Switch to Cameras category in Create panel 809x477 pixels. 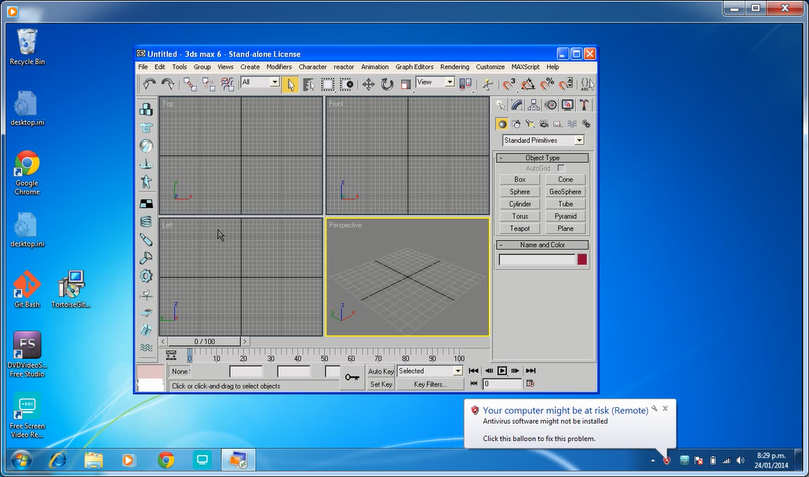click(x=544, y=124)
